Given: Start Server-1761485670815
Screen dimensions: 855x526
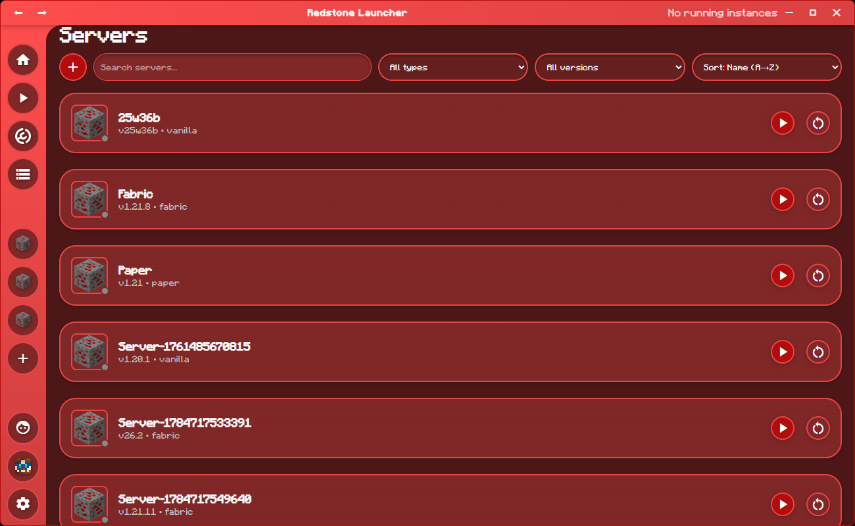Looking at the screenshot, I should [783, 352].
